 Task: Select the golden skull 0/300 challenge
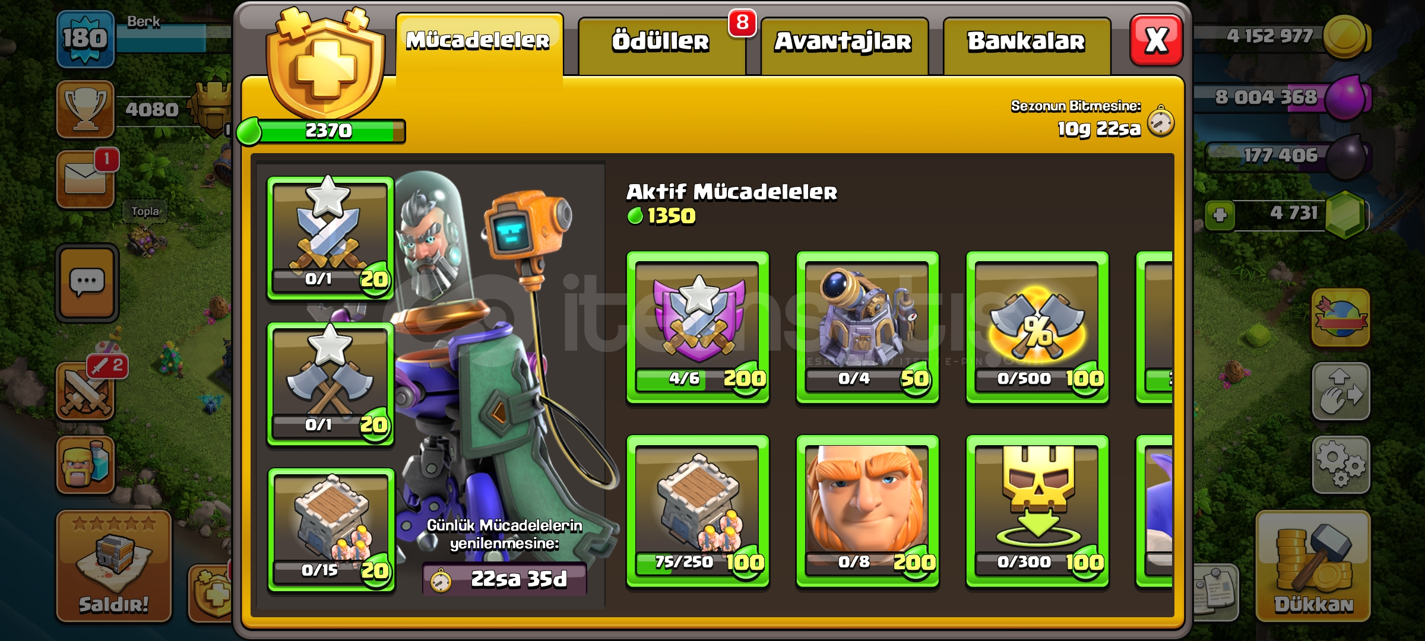pyautogui.click(x=1037, y=512)
